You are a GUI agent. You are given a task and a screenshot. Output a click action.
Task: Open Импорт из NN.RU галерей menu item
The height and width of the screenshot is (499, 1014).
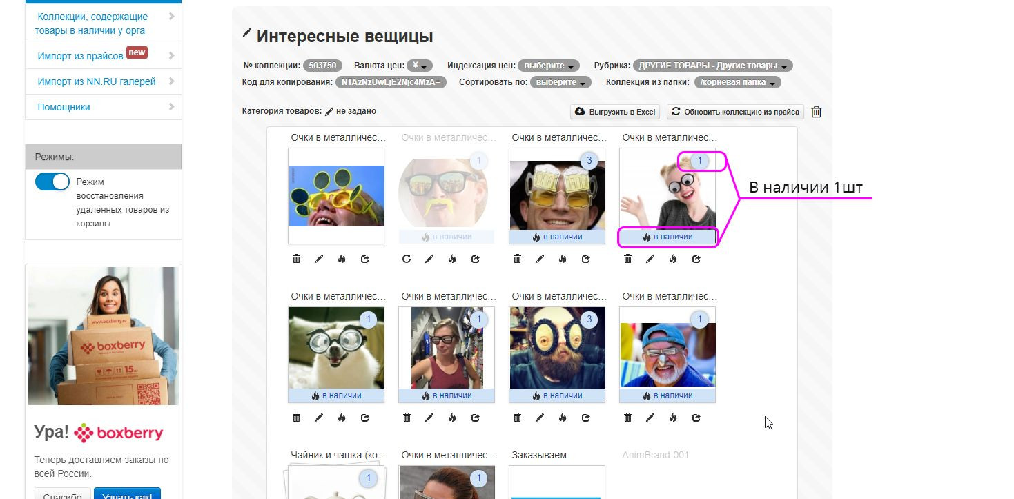104,81
